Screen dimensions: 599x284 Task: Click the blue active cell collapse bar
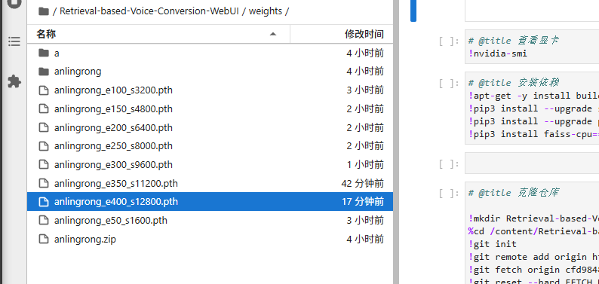click(413, 11)
